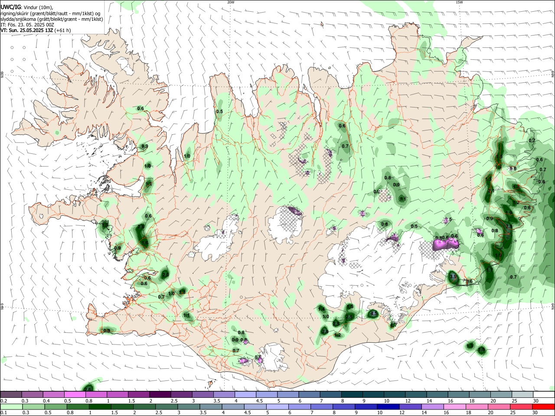This screenshot has height=416, width=555.
Task: Choose the 0.3 mm mauve snow legend swatch
Action: coord(33,395)
